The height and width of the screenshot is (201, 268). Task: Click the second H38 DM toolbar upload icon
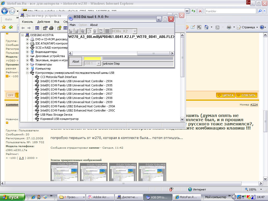tap(77, 31)
